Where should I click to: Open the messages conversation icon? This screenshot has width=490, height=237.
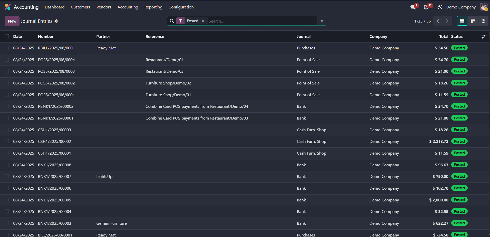pos(413,7)
